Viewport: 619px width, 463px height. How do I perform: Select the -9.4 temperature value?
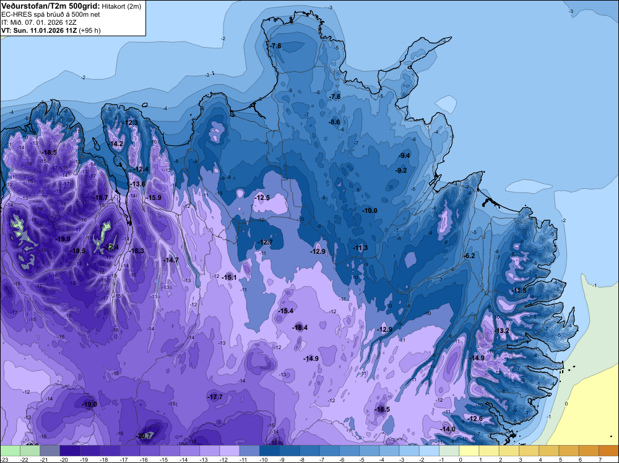click(404, 155)
